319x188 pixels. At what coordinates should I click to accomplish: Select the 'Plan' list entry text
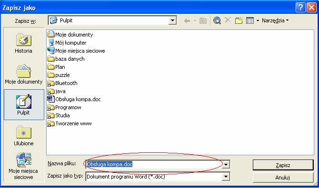tap(60, 67)
